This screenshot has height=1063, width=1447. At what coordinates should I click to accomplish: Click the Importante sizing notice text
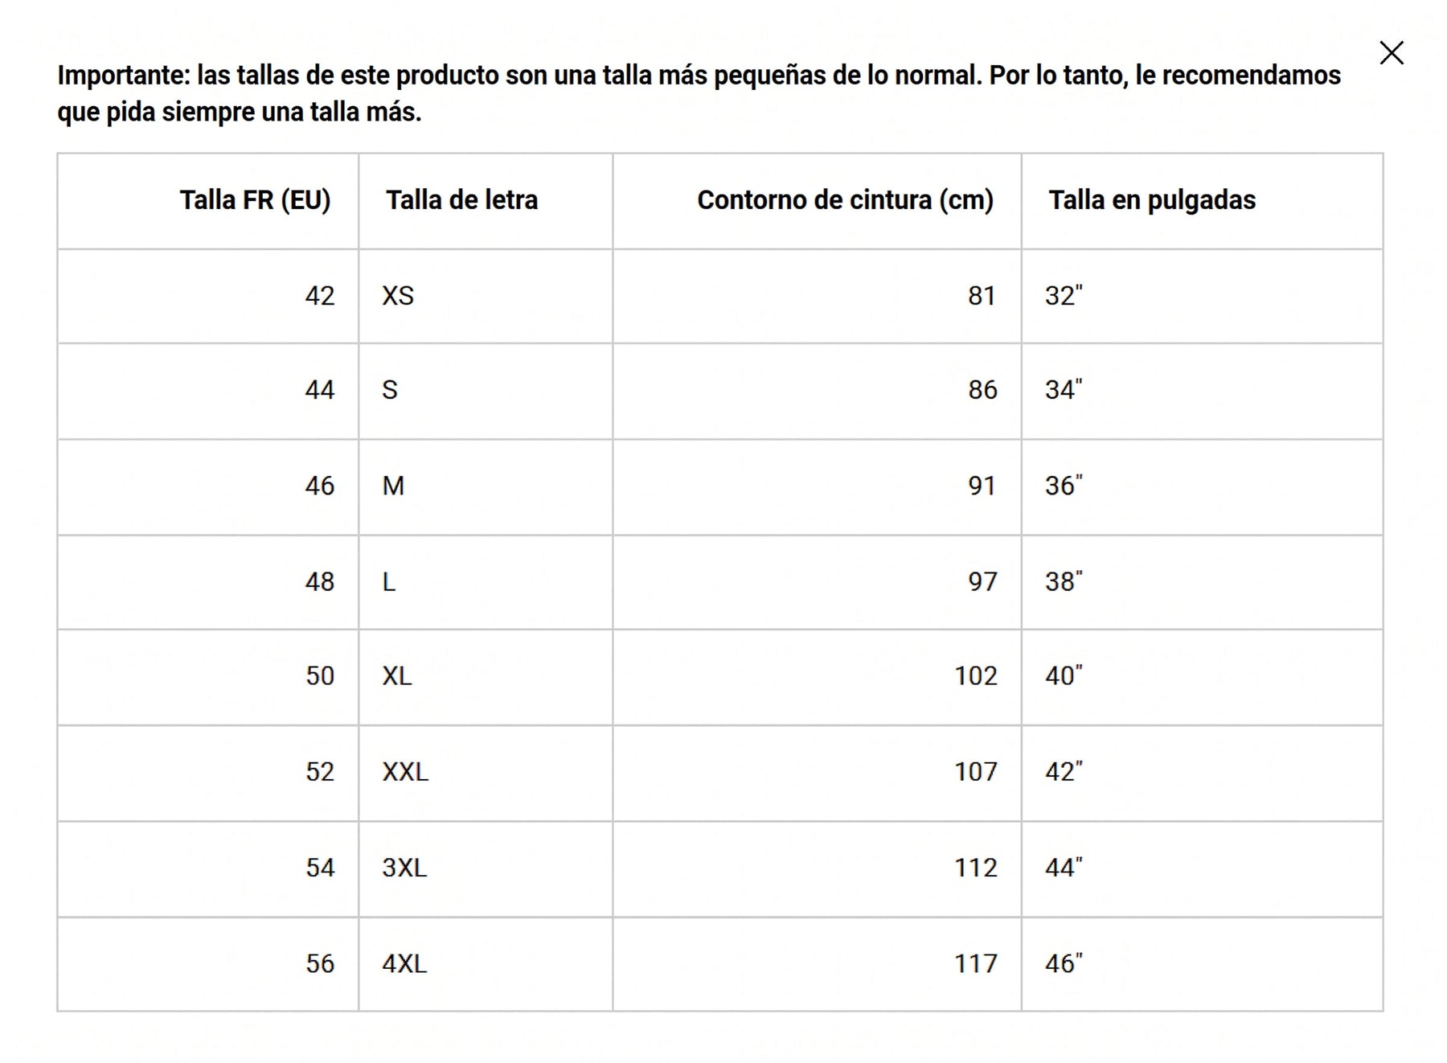pos(699,93)
